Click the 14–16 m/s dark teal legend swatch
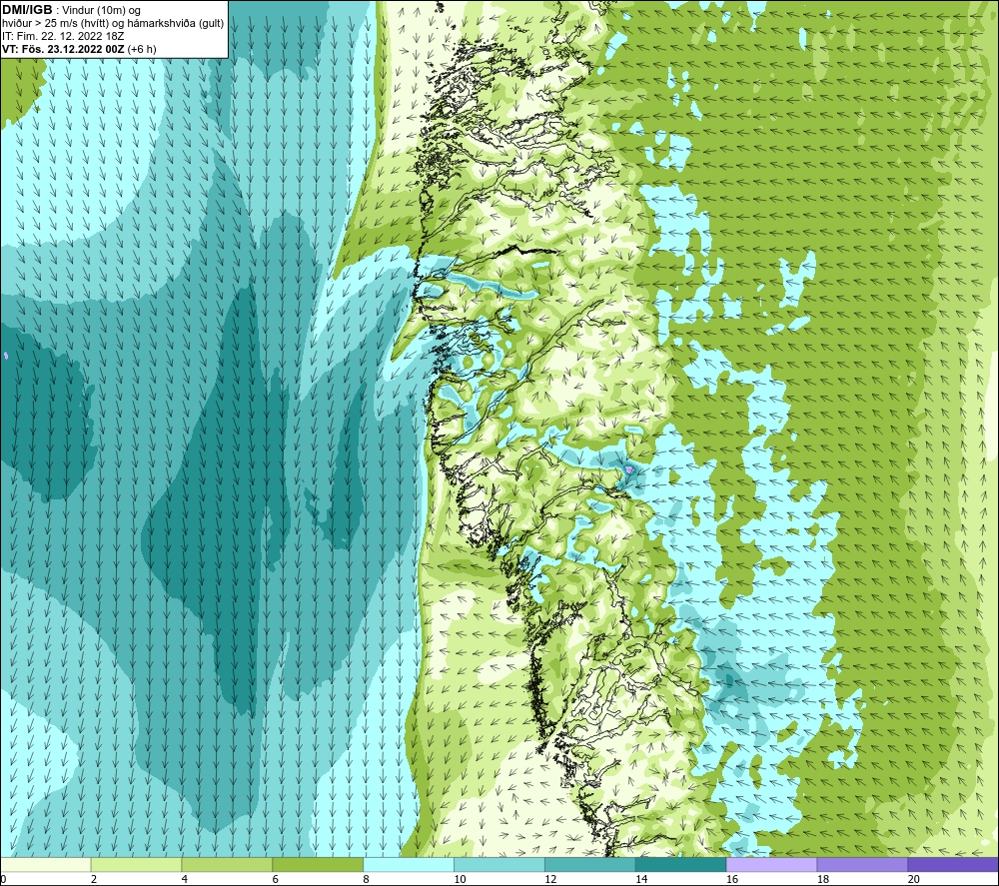The image size is (999, 886). tap(681, 865)
